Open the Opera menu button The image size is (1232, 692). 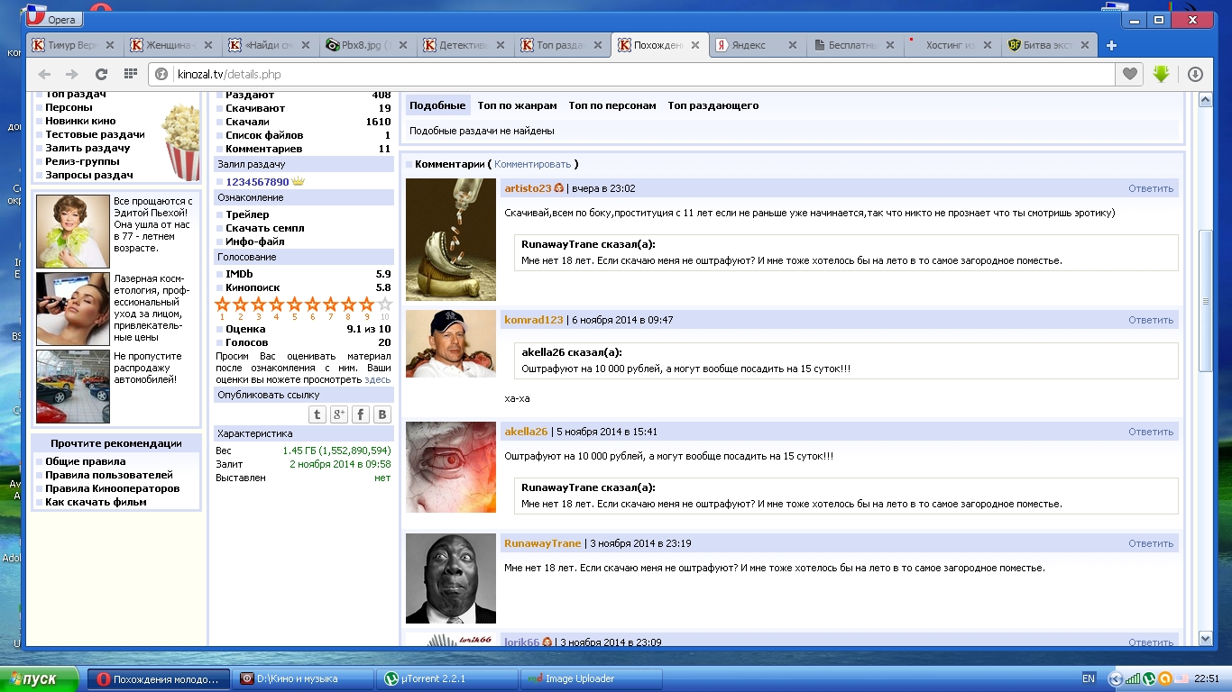coord(55,18)
